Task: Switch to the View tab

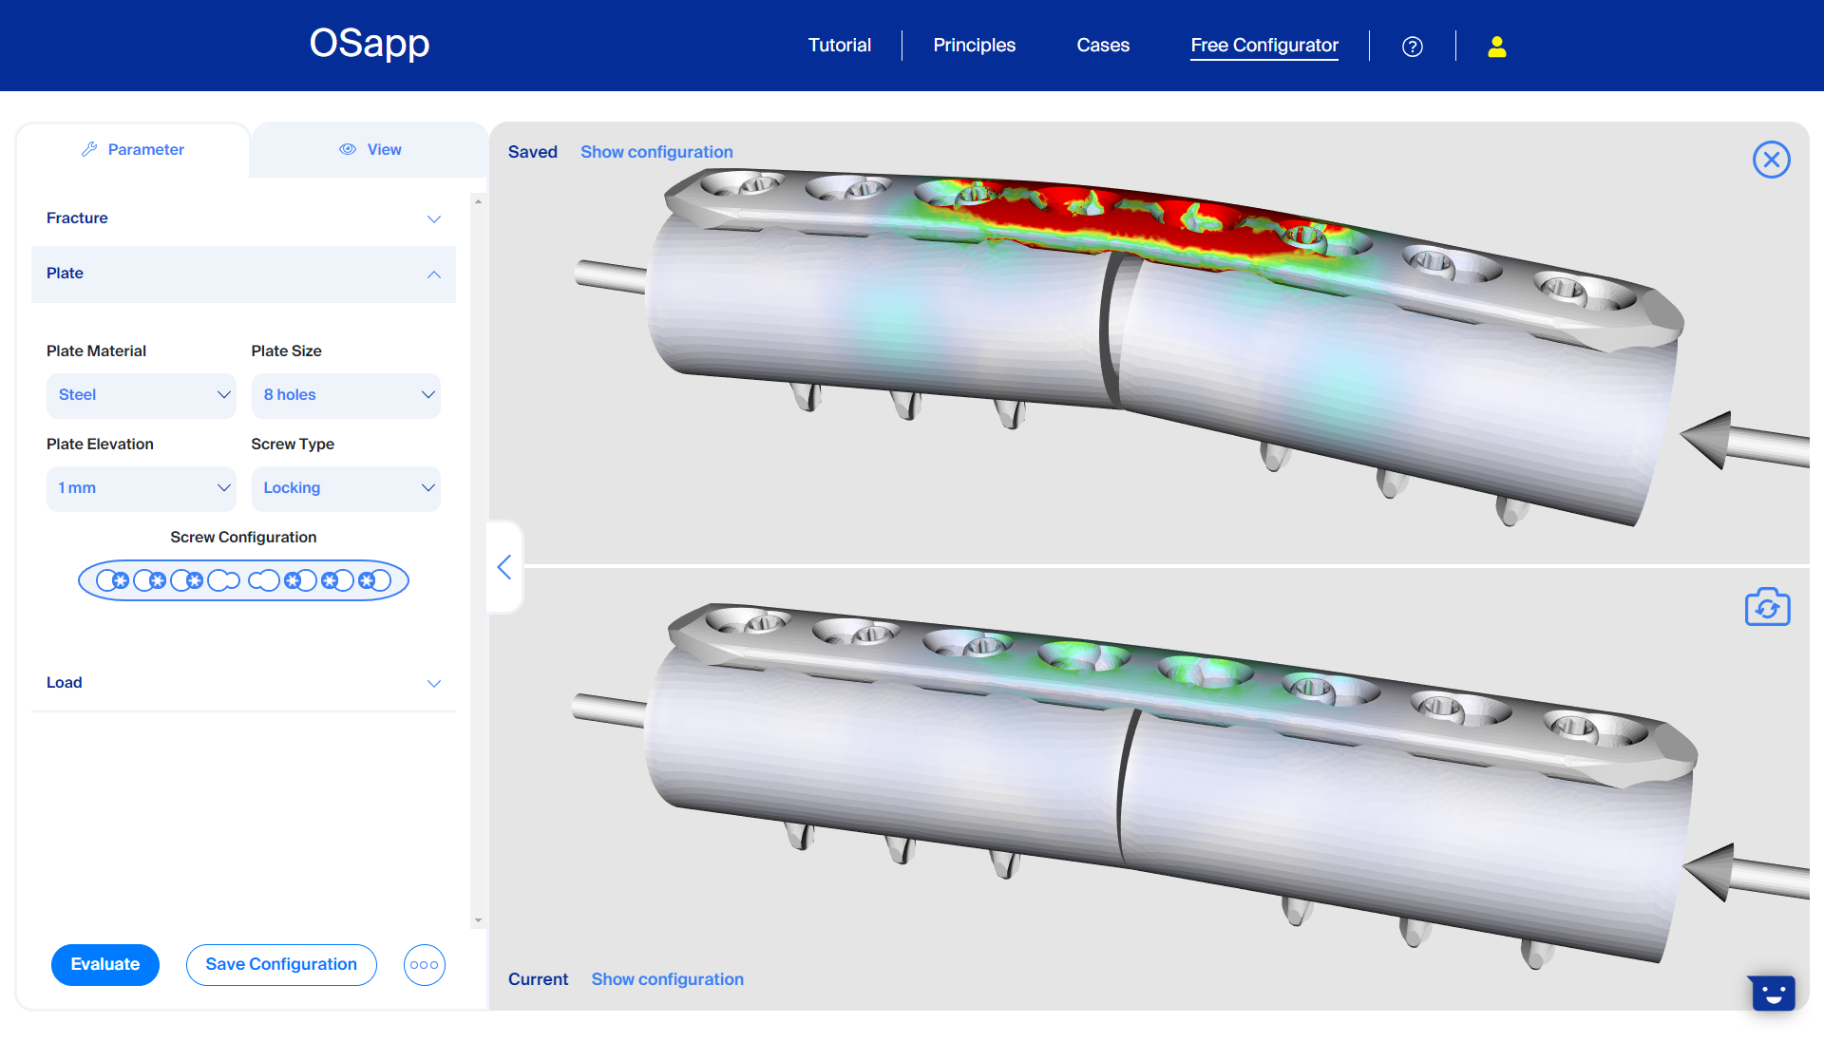Action: click(370, 150)
